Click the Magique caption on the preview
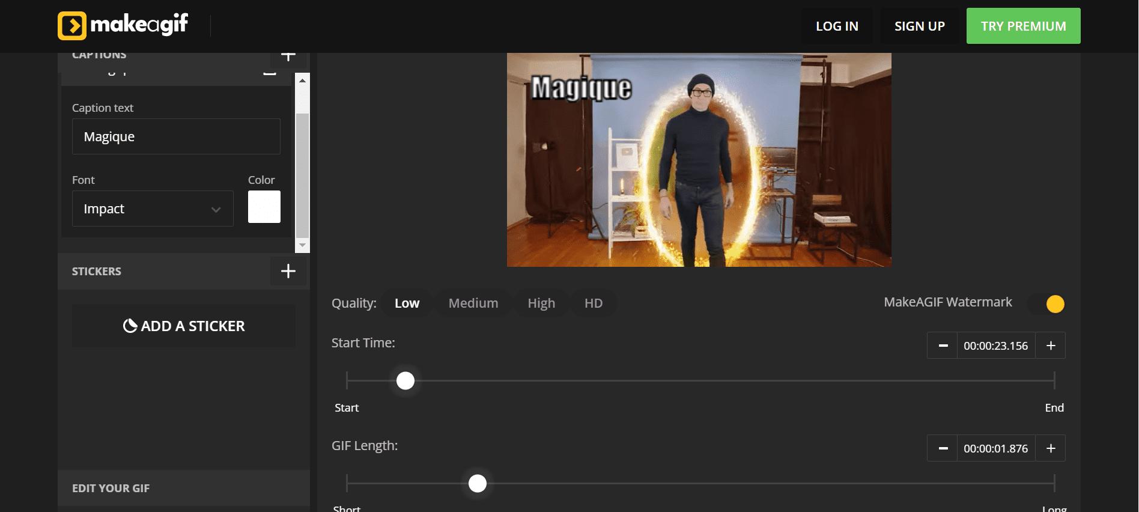This screenshot has width=1139, height=512. coord(582,88)
